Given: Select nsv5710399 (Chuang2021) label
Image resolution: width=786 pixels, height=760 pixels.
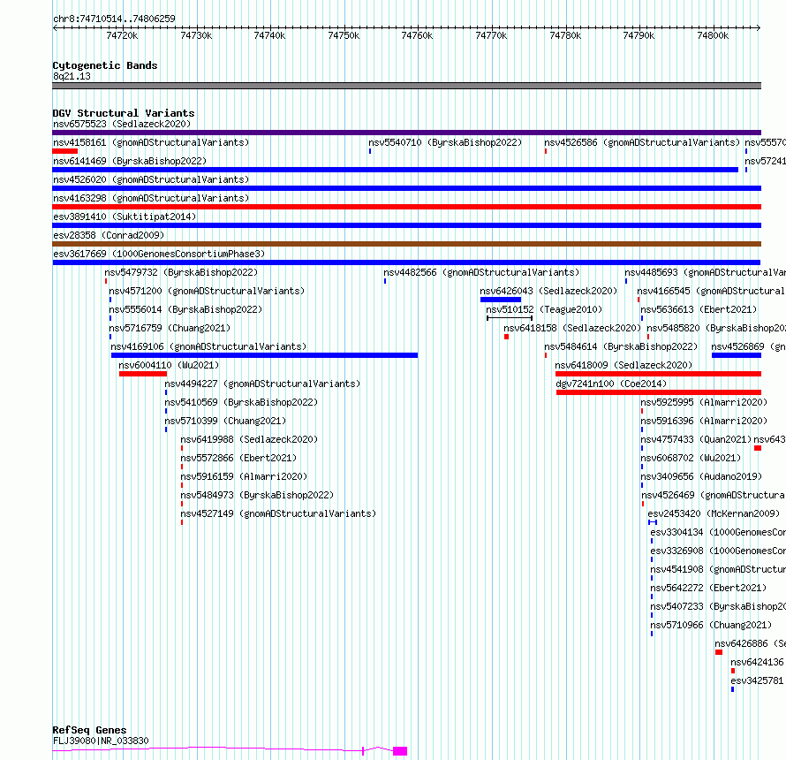Looking at the screenshot, I should click(x=225, y=421).
